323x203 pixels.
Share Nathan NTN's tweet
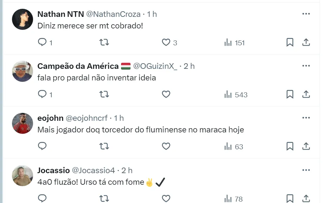pos(306,42)
